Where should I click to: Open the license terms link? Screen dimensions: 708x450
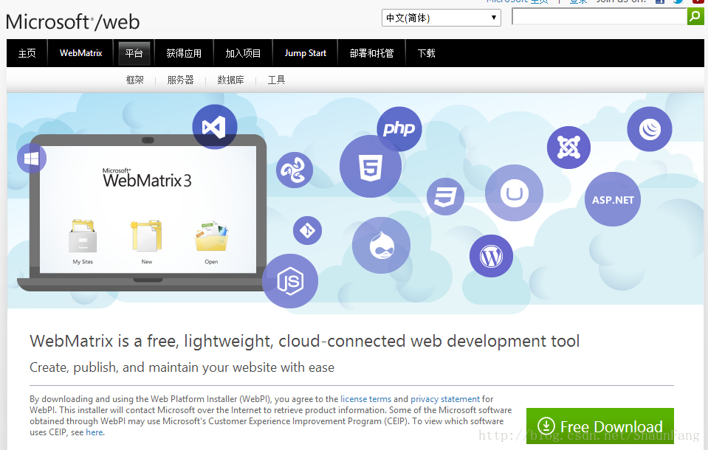coord(365,399)
